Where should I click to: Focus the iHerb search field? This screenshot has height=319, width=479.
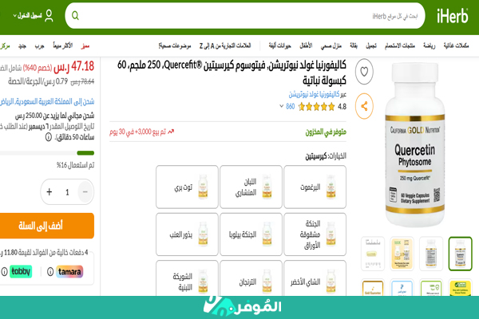[x=245, y=16]
